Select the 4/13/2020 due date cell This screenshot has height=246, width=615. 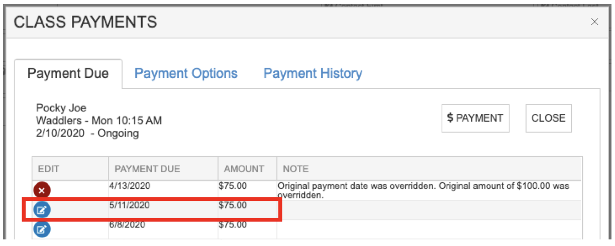130,186
